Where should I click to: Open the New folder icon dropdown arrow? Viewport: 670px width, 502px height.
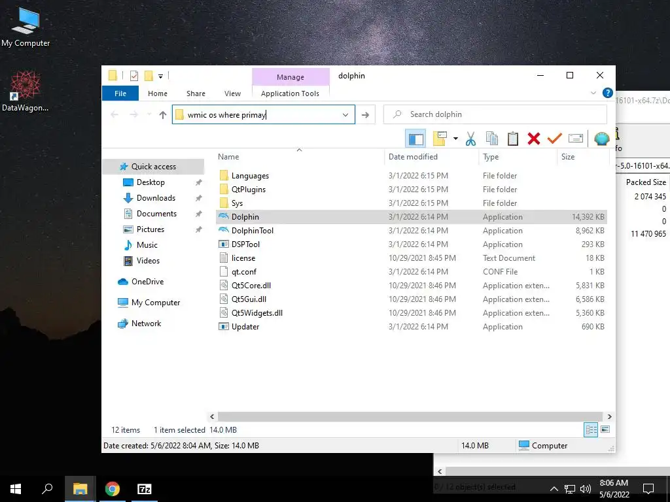(455, 139)
